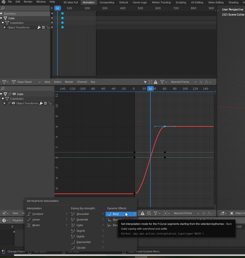The width and height of the screenshot is (245, 258).
Task: Open the Dope Sheet editor type selector icon
Action: (5, 82)
